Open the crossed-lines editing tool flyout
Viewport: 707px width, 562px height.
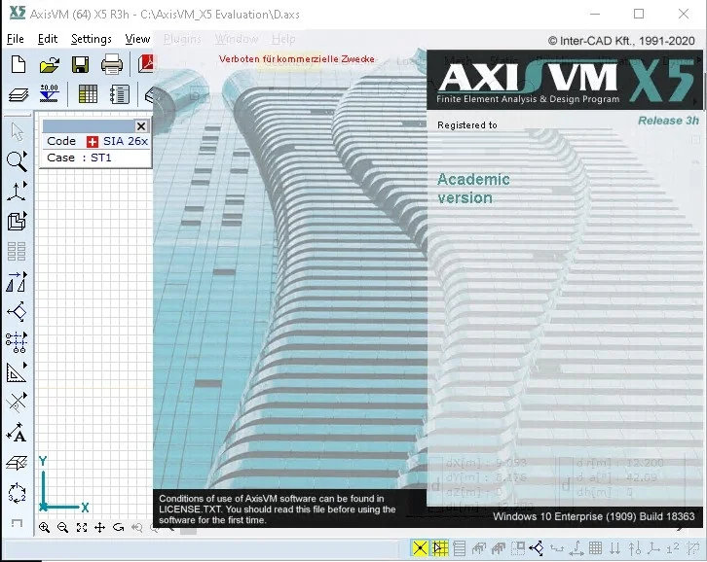17,402
